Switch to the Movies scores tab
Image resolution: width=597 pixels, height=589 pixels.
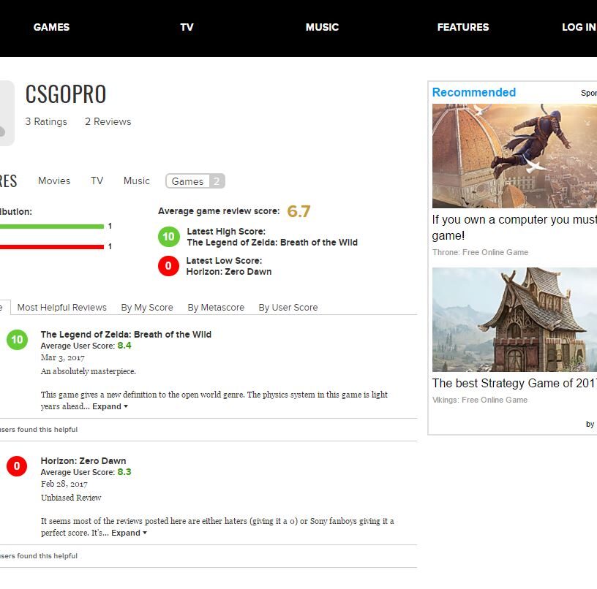[x=54, y=180]
